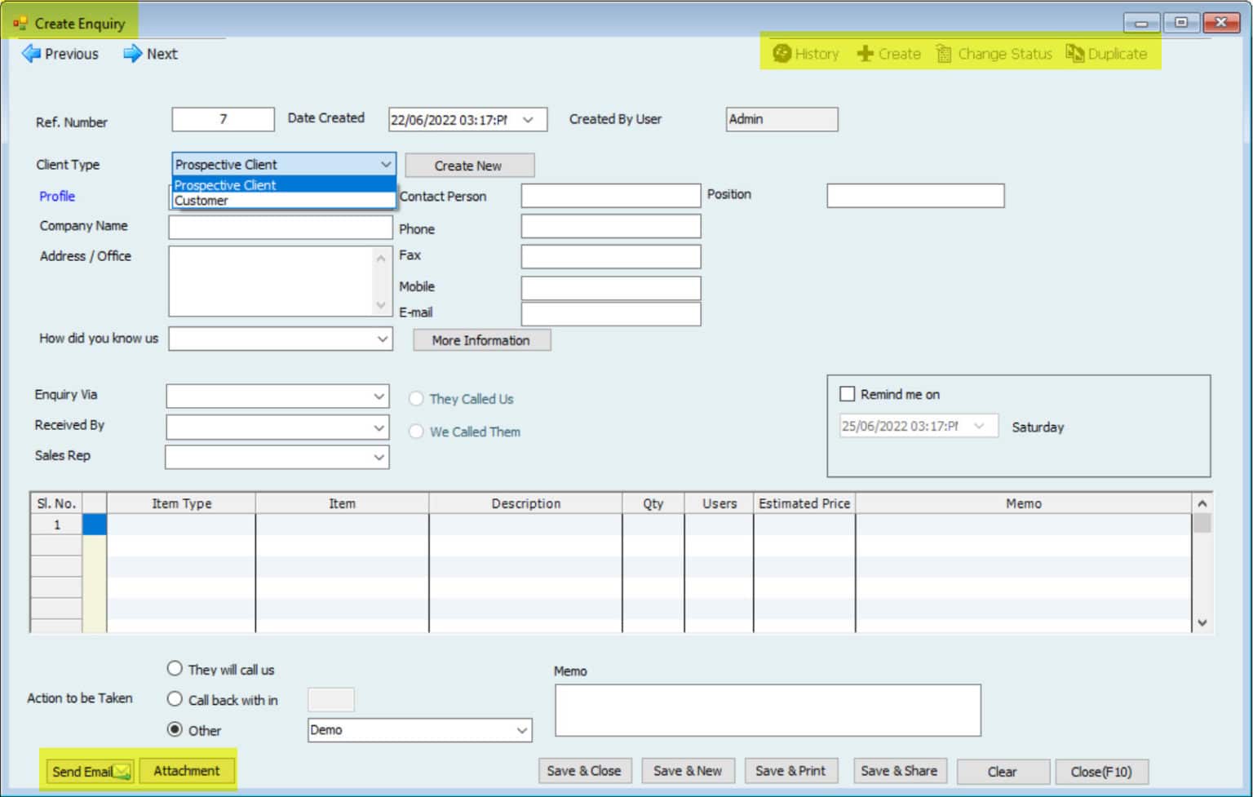Open History from the clock icon
Image resolution: width=1253 pixels, height=797 pixels.
[x=781, y=54]
